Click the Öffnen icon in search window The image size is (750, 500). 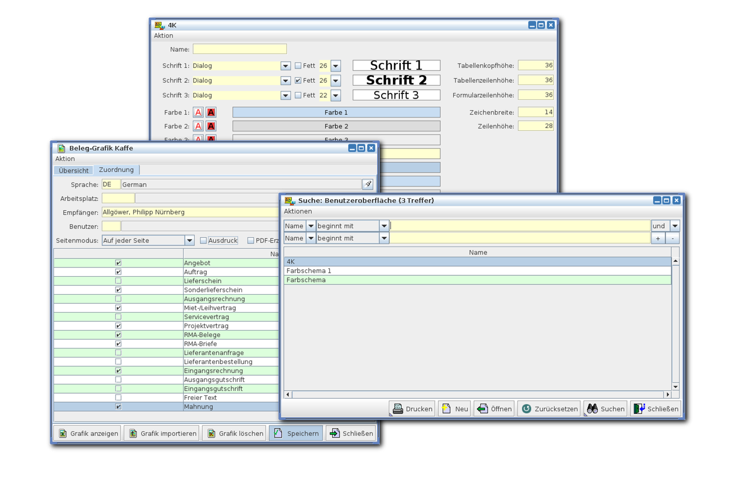click(x=482, y=409)
